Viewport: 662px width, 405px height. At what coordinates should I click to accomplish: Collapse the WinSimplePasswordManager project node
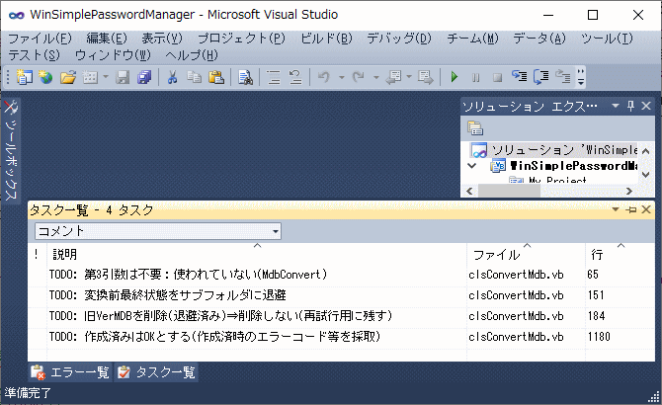pyautogui.click(x=472, y=166)
